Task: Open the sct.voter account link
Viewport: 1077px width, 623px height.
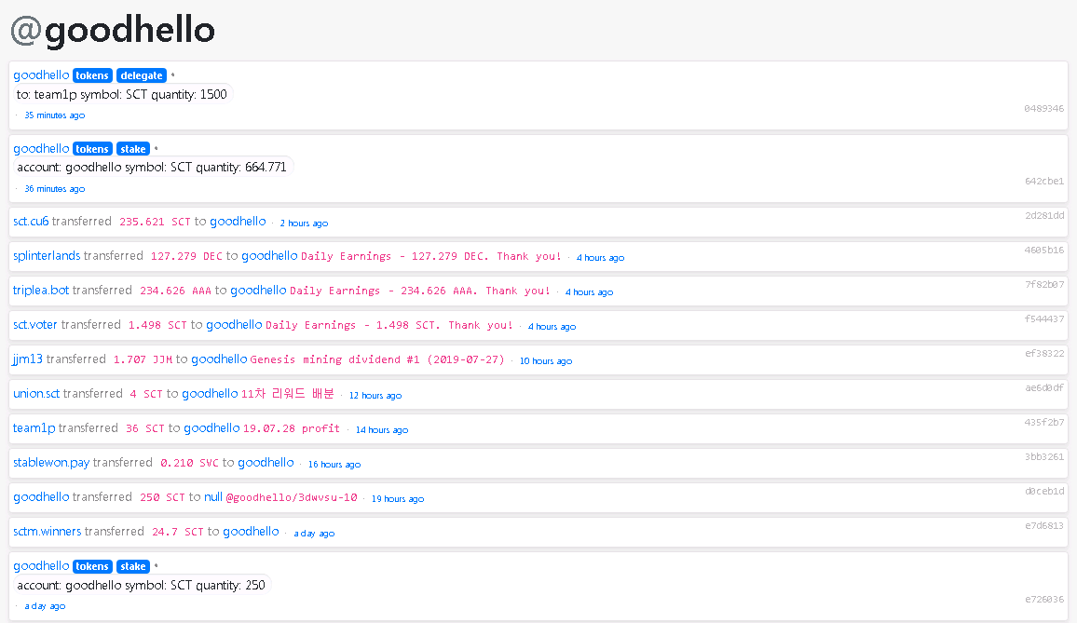Action: pos(35,324)
